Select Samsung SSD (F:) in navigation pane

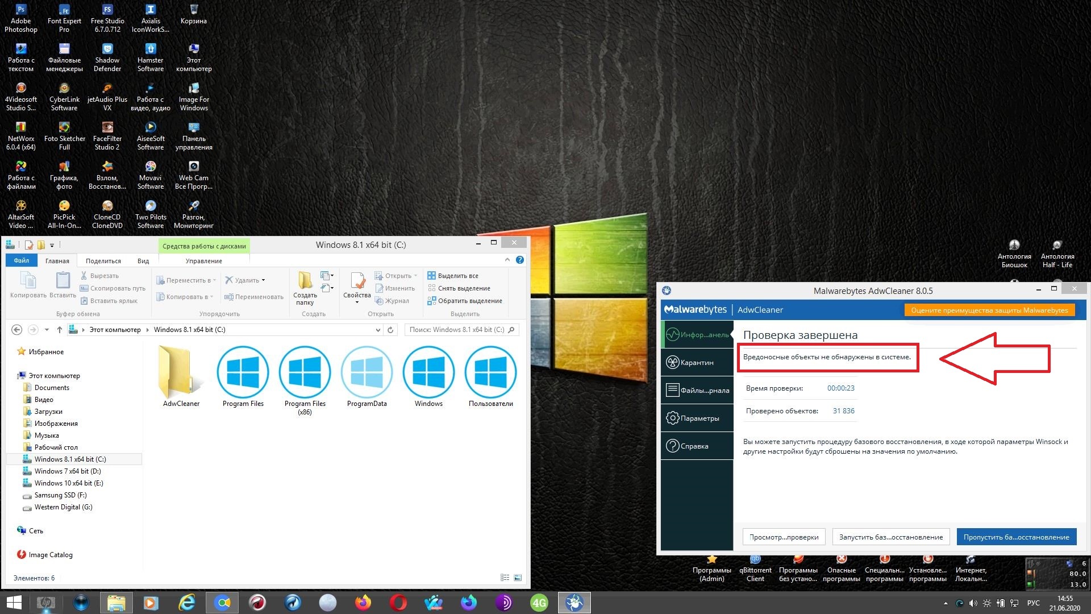coord(60,495)
